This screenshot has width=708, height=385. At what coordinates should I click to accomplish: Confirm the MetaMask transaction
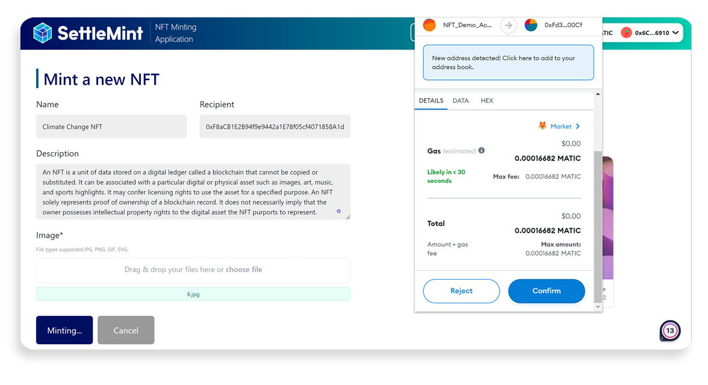point(546,291)
